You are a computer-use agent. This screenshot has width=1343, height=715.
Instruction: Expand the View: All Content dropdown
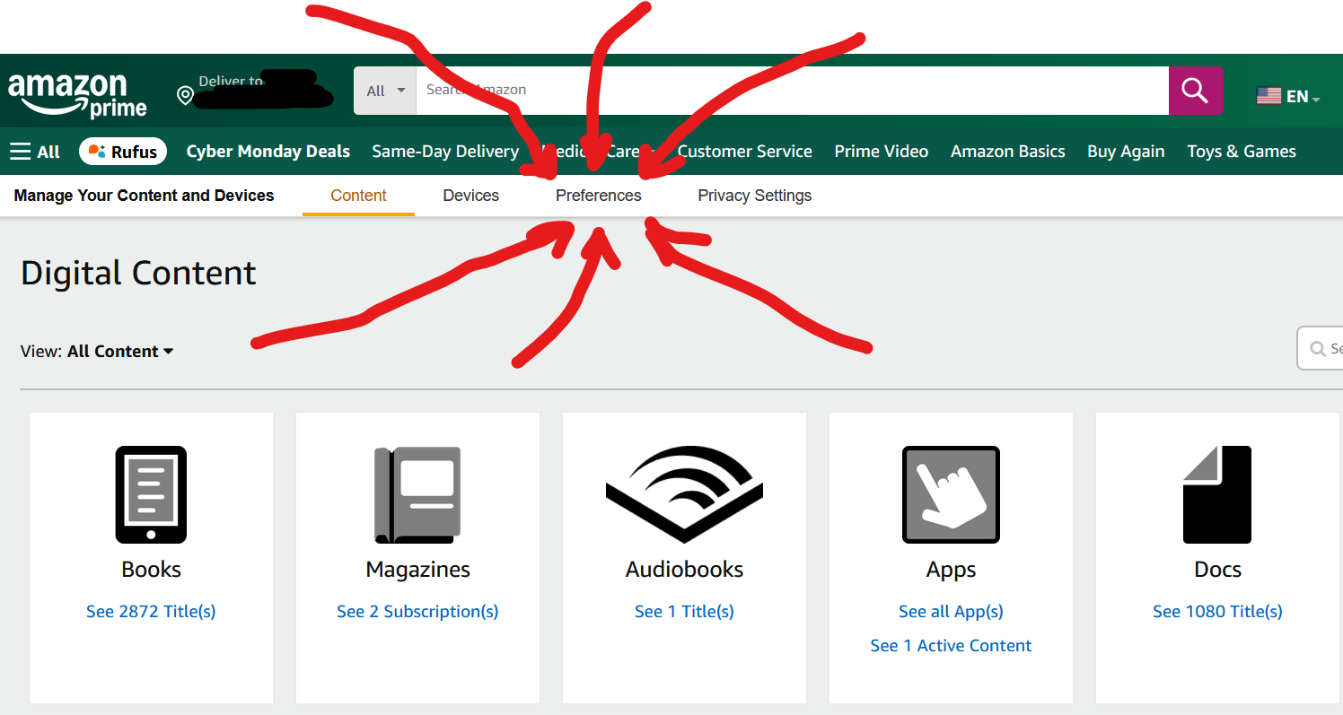coord(97,352)
